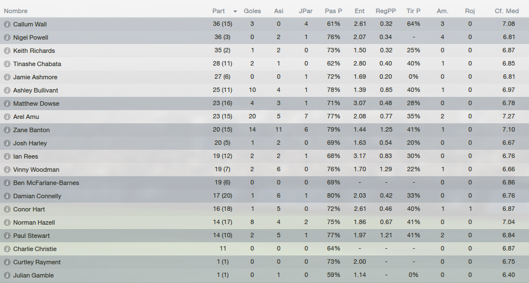Sort by the RegPP column header
This screenshot has height=283, width=529.
pyautogui.click(x=386, y=11)
